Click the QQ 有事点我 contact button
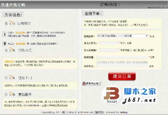Viewport: 168px width, 115px height. pyautogui.click(x=92, y=83)
